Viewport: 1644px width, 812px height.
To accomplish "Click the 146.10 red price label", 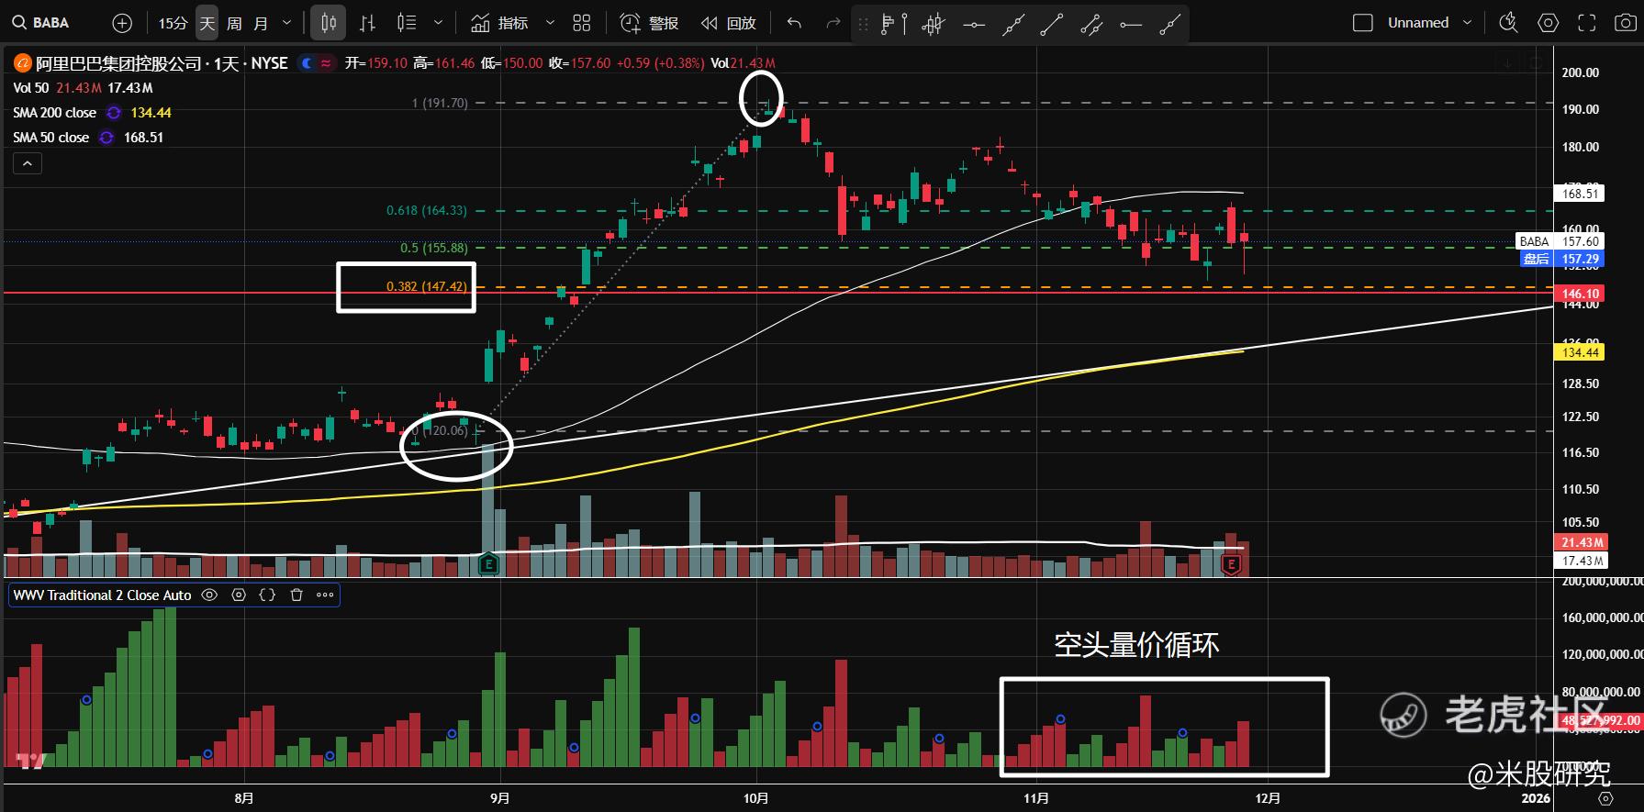I will pos(1580,294).
